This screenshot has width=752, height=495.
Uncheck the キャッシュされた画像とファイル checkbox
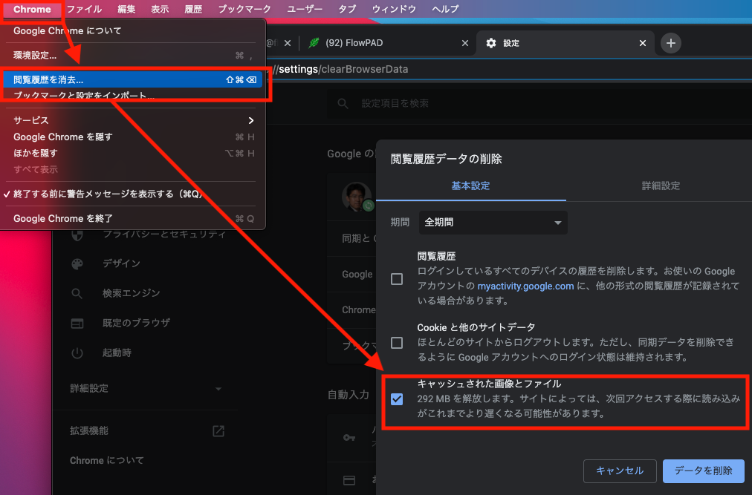pyautogui.click(x=397, y=399)
